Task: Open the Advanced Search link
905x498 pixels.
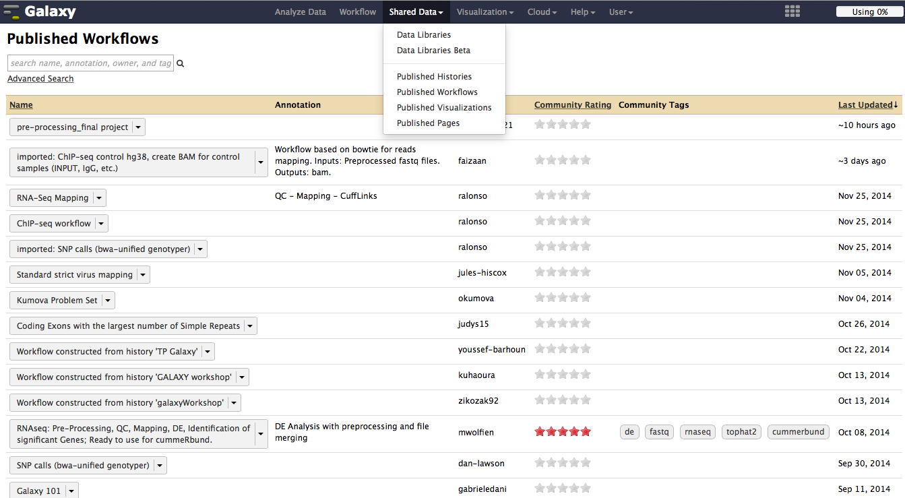Action: (40, 79)
